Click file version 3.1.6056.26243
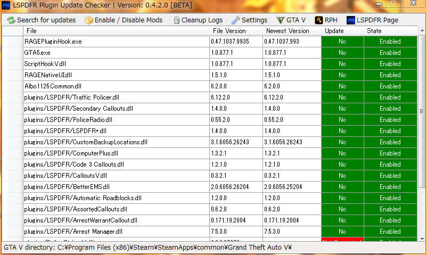This screenshot has width=427, height=255. 230,142
